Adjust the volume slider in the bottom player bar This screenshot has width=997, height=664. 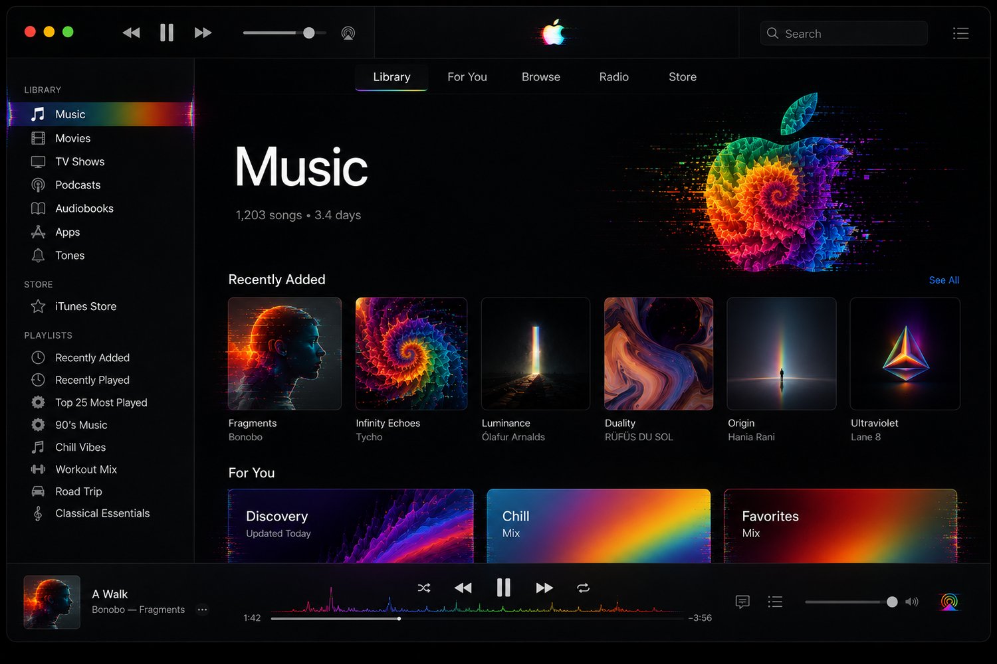click(x=851, y=602)
